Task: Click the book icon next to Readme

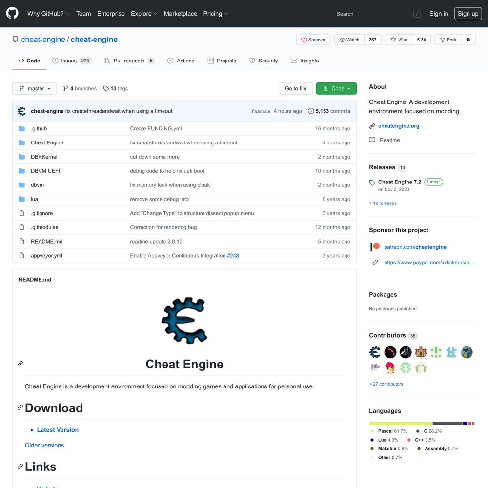Action: click(372, 140)
